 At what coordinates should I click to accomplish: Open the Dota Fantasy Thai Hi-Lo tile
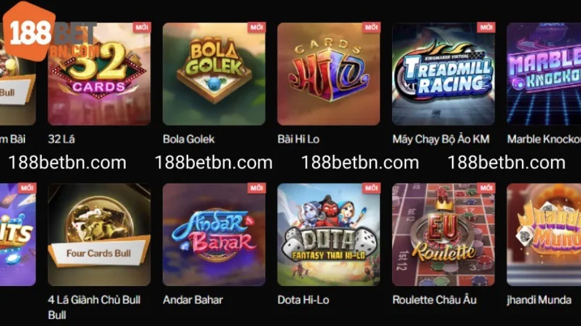329,234
